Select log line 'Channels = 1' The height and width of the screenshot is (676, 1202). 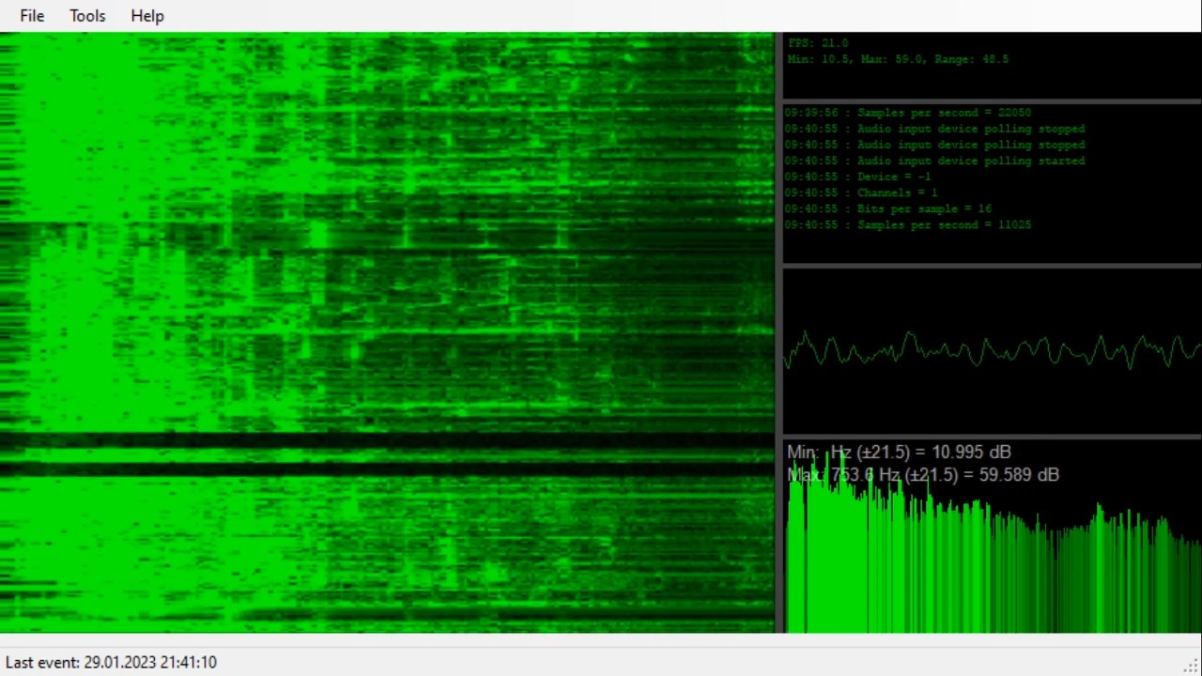(860, 192)
